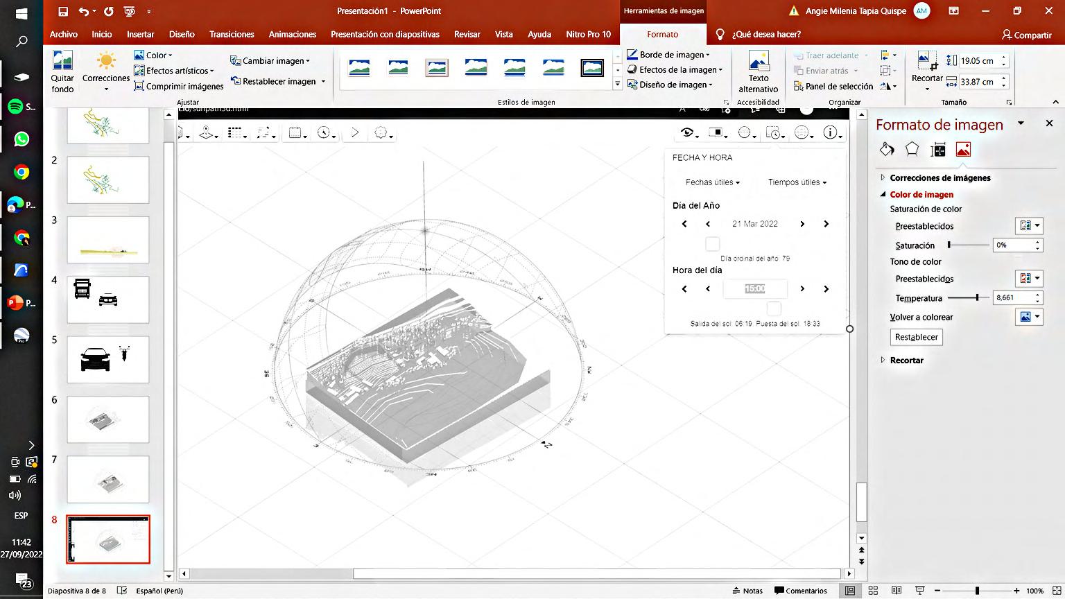Select the Recortar crop tool in the ribbon
This screenshot has height=599, width=1065.
(927, 69)
